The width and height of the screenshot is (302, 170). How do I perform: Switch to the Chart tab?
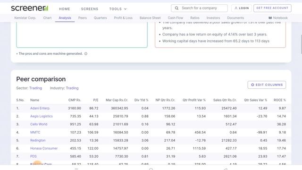pyautogui.click(x=47, y=18)
